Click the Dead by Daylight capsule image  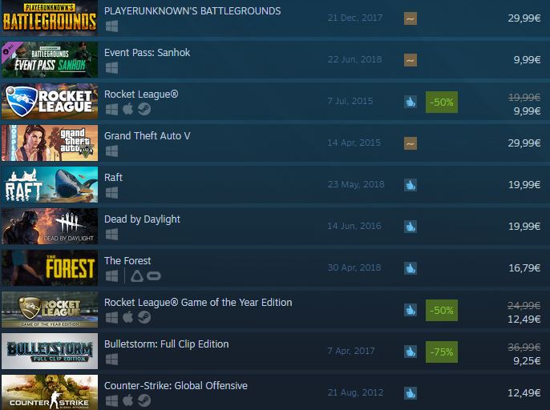(50, 227)
